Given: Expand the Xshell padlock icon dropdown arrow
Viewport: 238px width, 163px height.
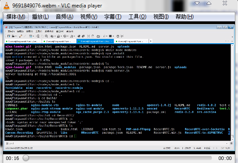Looking at the screenshot, I should 61,36.
